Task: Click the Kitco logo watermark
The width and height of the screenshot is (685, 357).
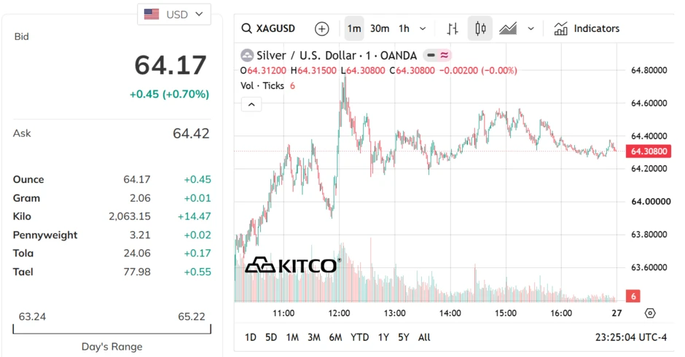Action: [292, 264]
